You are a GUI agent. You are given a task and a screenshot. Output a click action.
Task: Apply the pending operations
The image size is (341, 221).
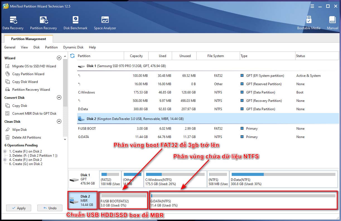click(x=19, y=208)
